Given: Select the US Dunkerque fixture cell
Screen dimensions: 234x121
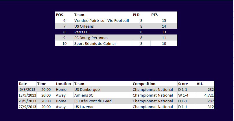Looking at the screenshot, I should pos(103,90).
